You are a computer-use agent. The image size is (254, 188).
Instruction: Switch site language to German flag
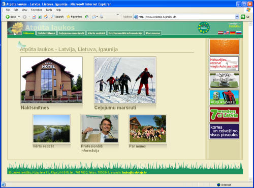pyautogui.click(x=233, y=33)
